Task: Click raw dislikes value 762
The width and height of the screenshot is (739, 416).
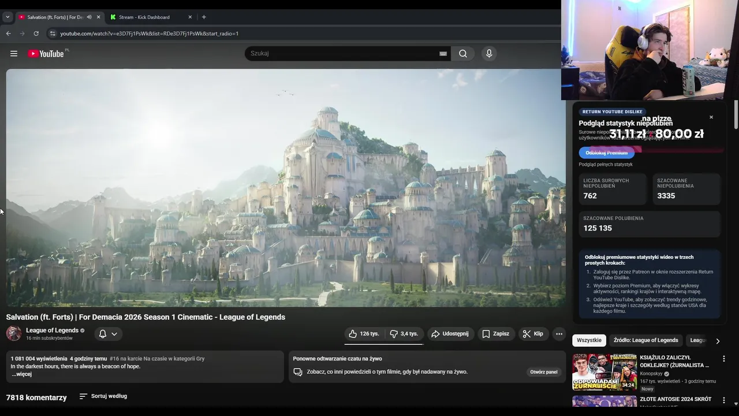Action: [x=590, y=196]
